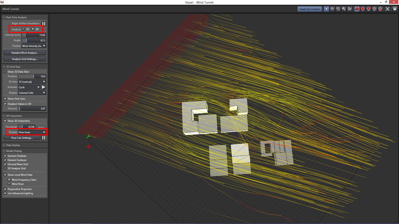Screen dimensions: 399x224
Task: Adjust the Velocity (m/s) slider
Action: pyautogui.click(x=34, y=35)
